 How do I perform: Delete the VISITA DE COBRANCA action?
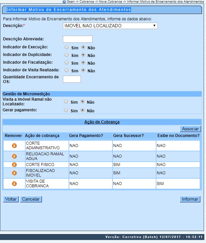[14, 184]
